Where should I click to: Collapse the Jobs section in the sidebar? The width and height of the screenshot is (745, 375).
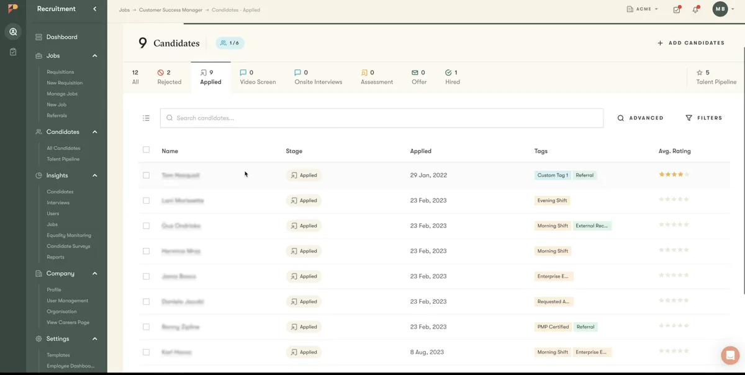point(94,55)
